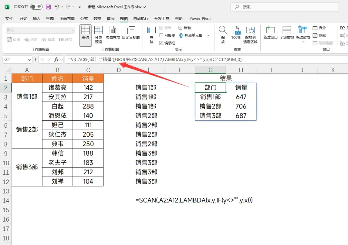This screenshot has height=245, width=348.
Task: Toggle the Ruler (直尺) checkbox
Action: click(161, 28)
